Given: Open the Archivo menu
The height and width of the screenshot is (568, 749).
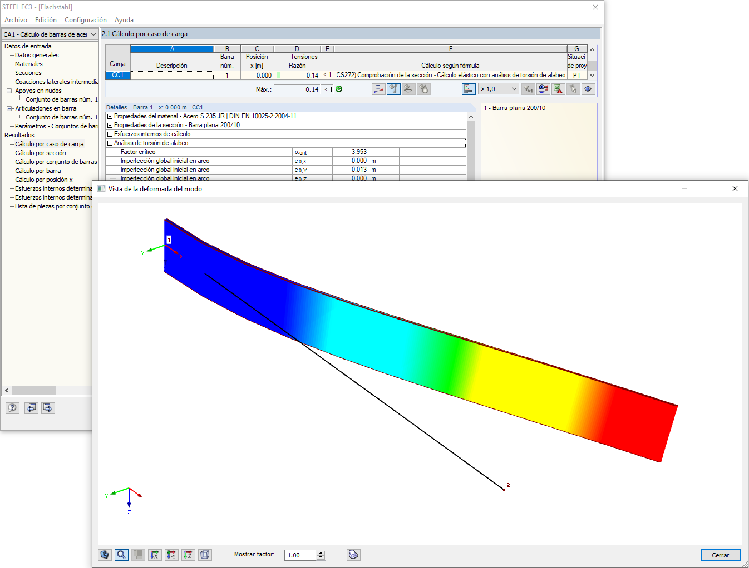Looking at the screenshot, I should (15, 20).
